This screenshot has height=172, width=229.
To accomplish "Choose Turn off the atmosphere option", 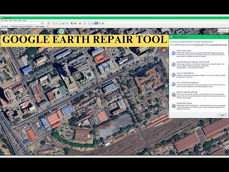I will click(198, 85).
